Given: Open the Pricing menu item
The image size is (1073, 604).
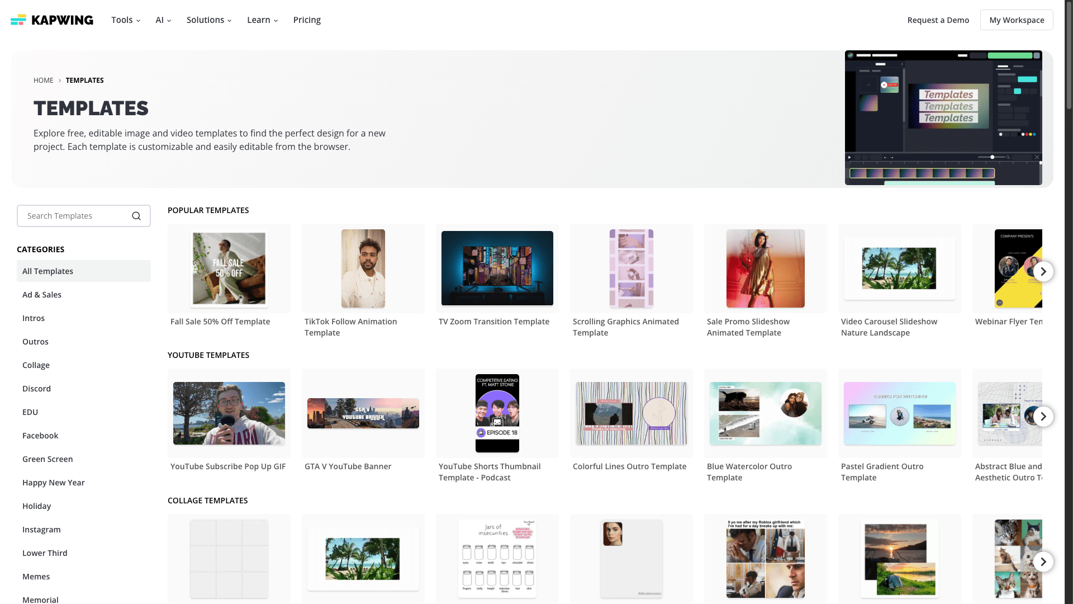Looking at the screenshot, I should click(x=307, y=20).
